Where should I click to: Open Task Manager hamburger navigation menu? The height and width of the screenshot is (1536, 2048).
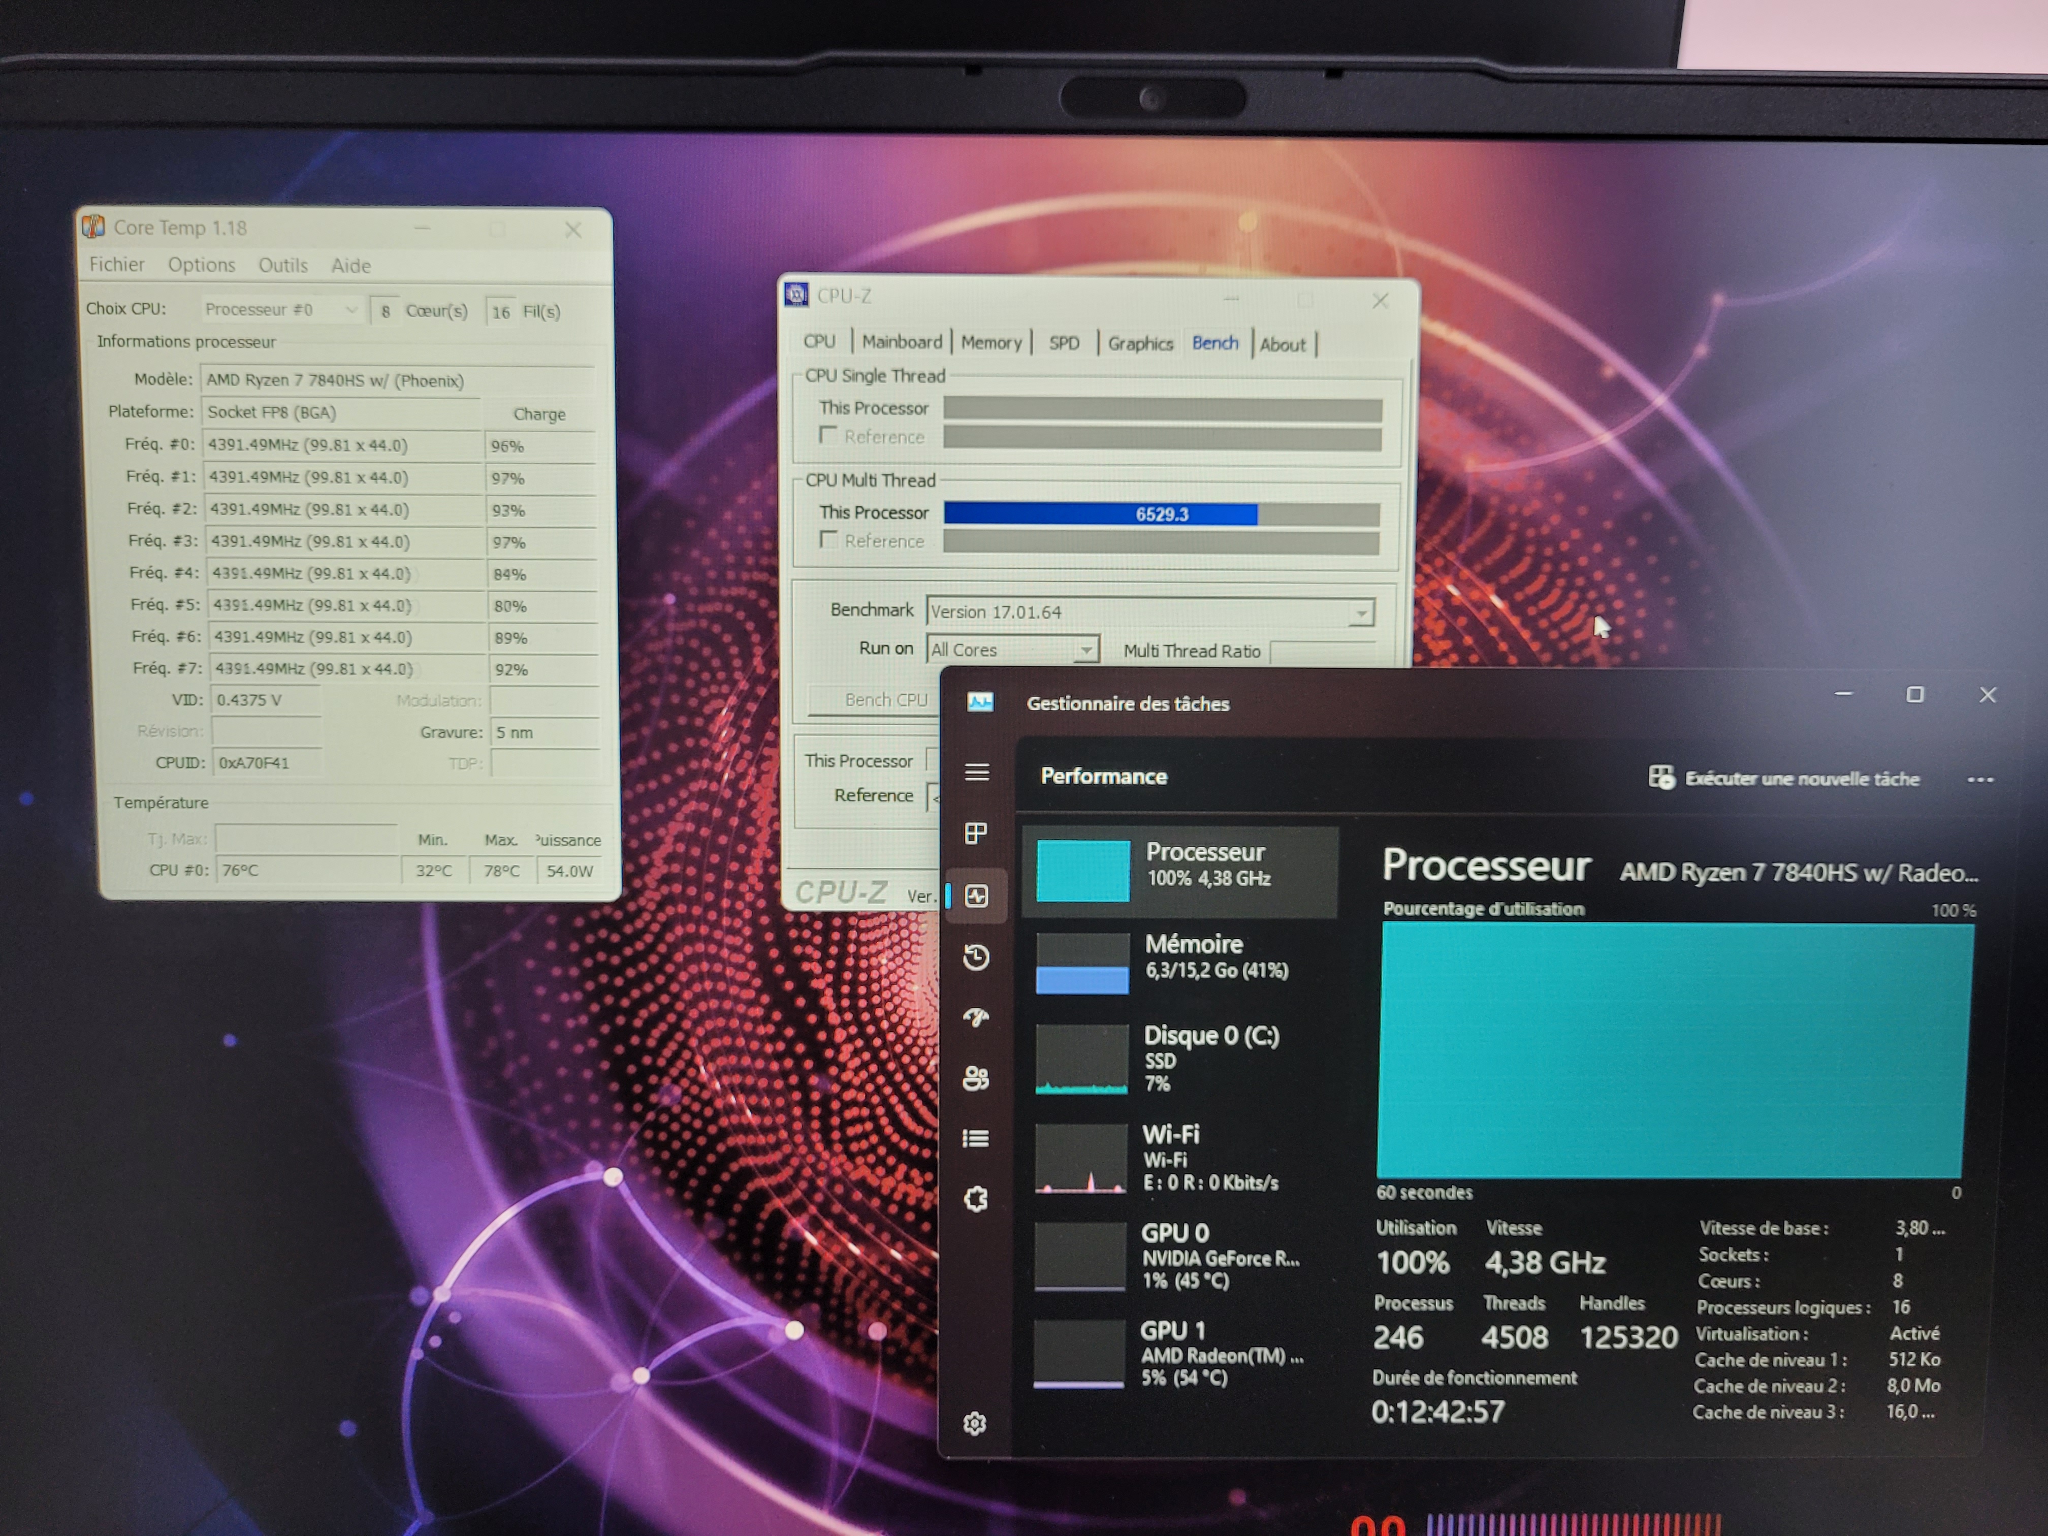[977, 772]
